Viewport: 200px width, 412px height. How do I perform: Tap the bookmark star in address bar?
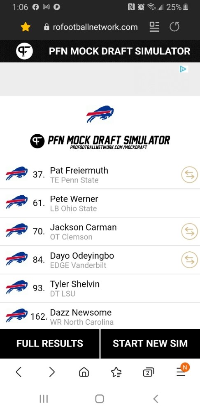(x=26, y=27)
